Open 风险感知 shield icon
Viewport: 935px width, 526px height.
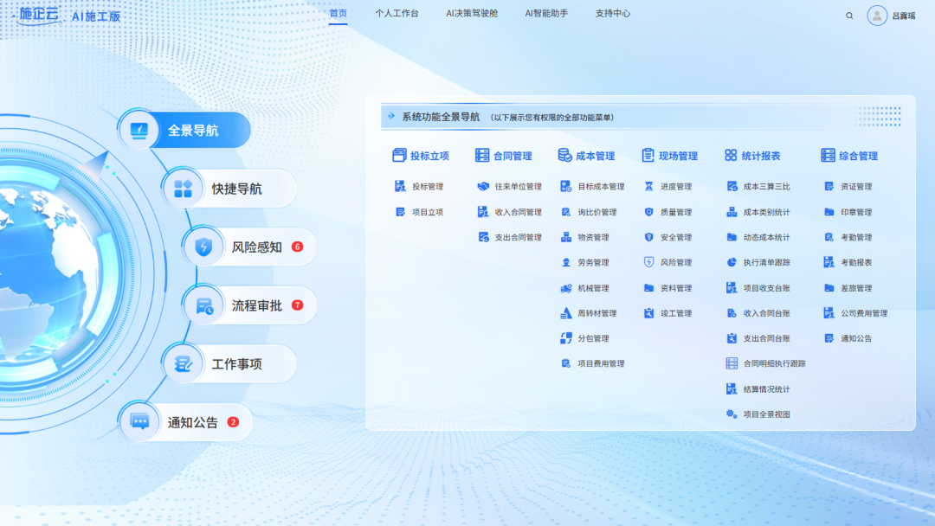pyautogui.click(x=203, y=247)
